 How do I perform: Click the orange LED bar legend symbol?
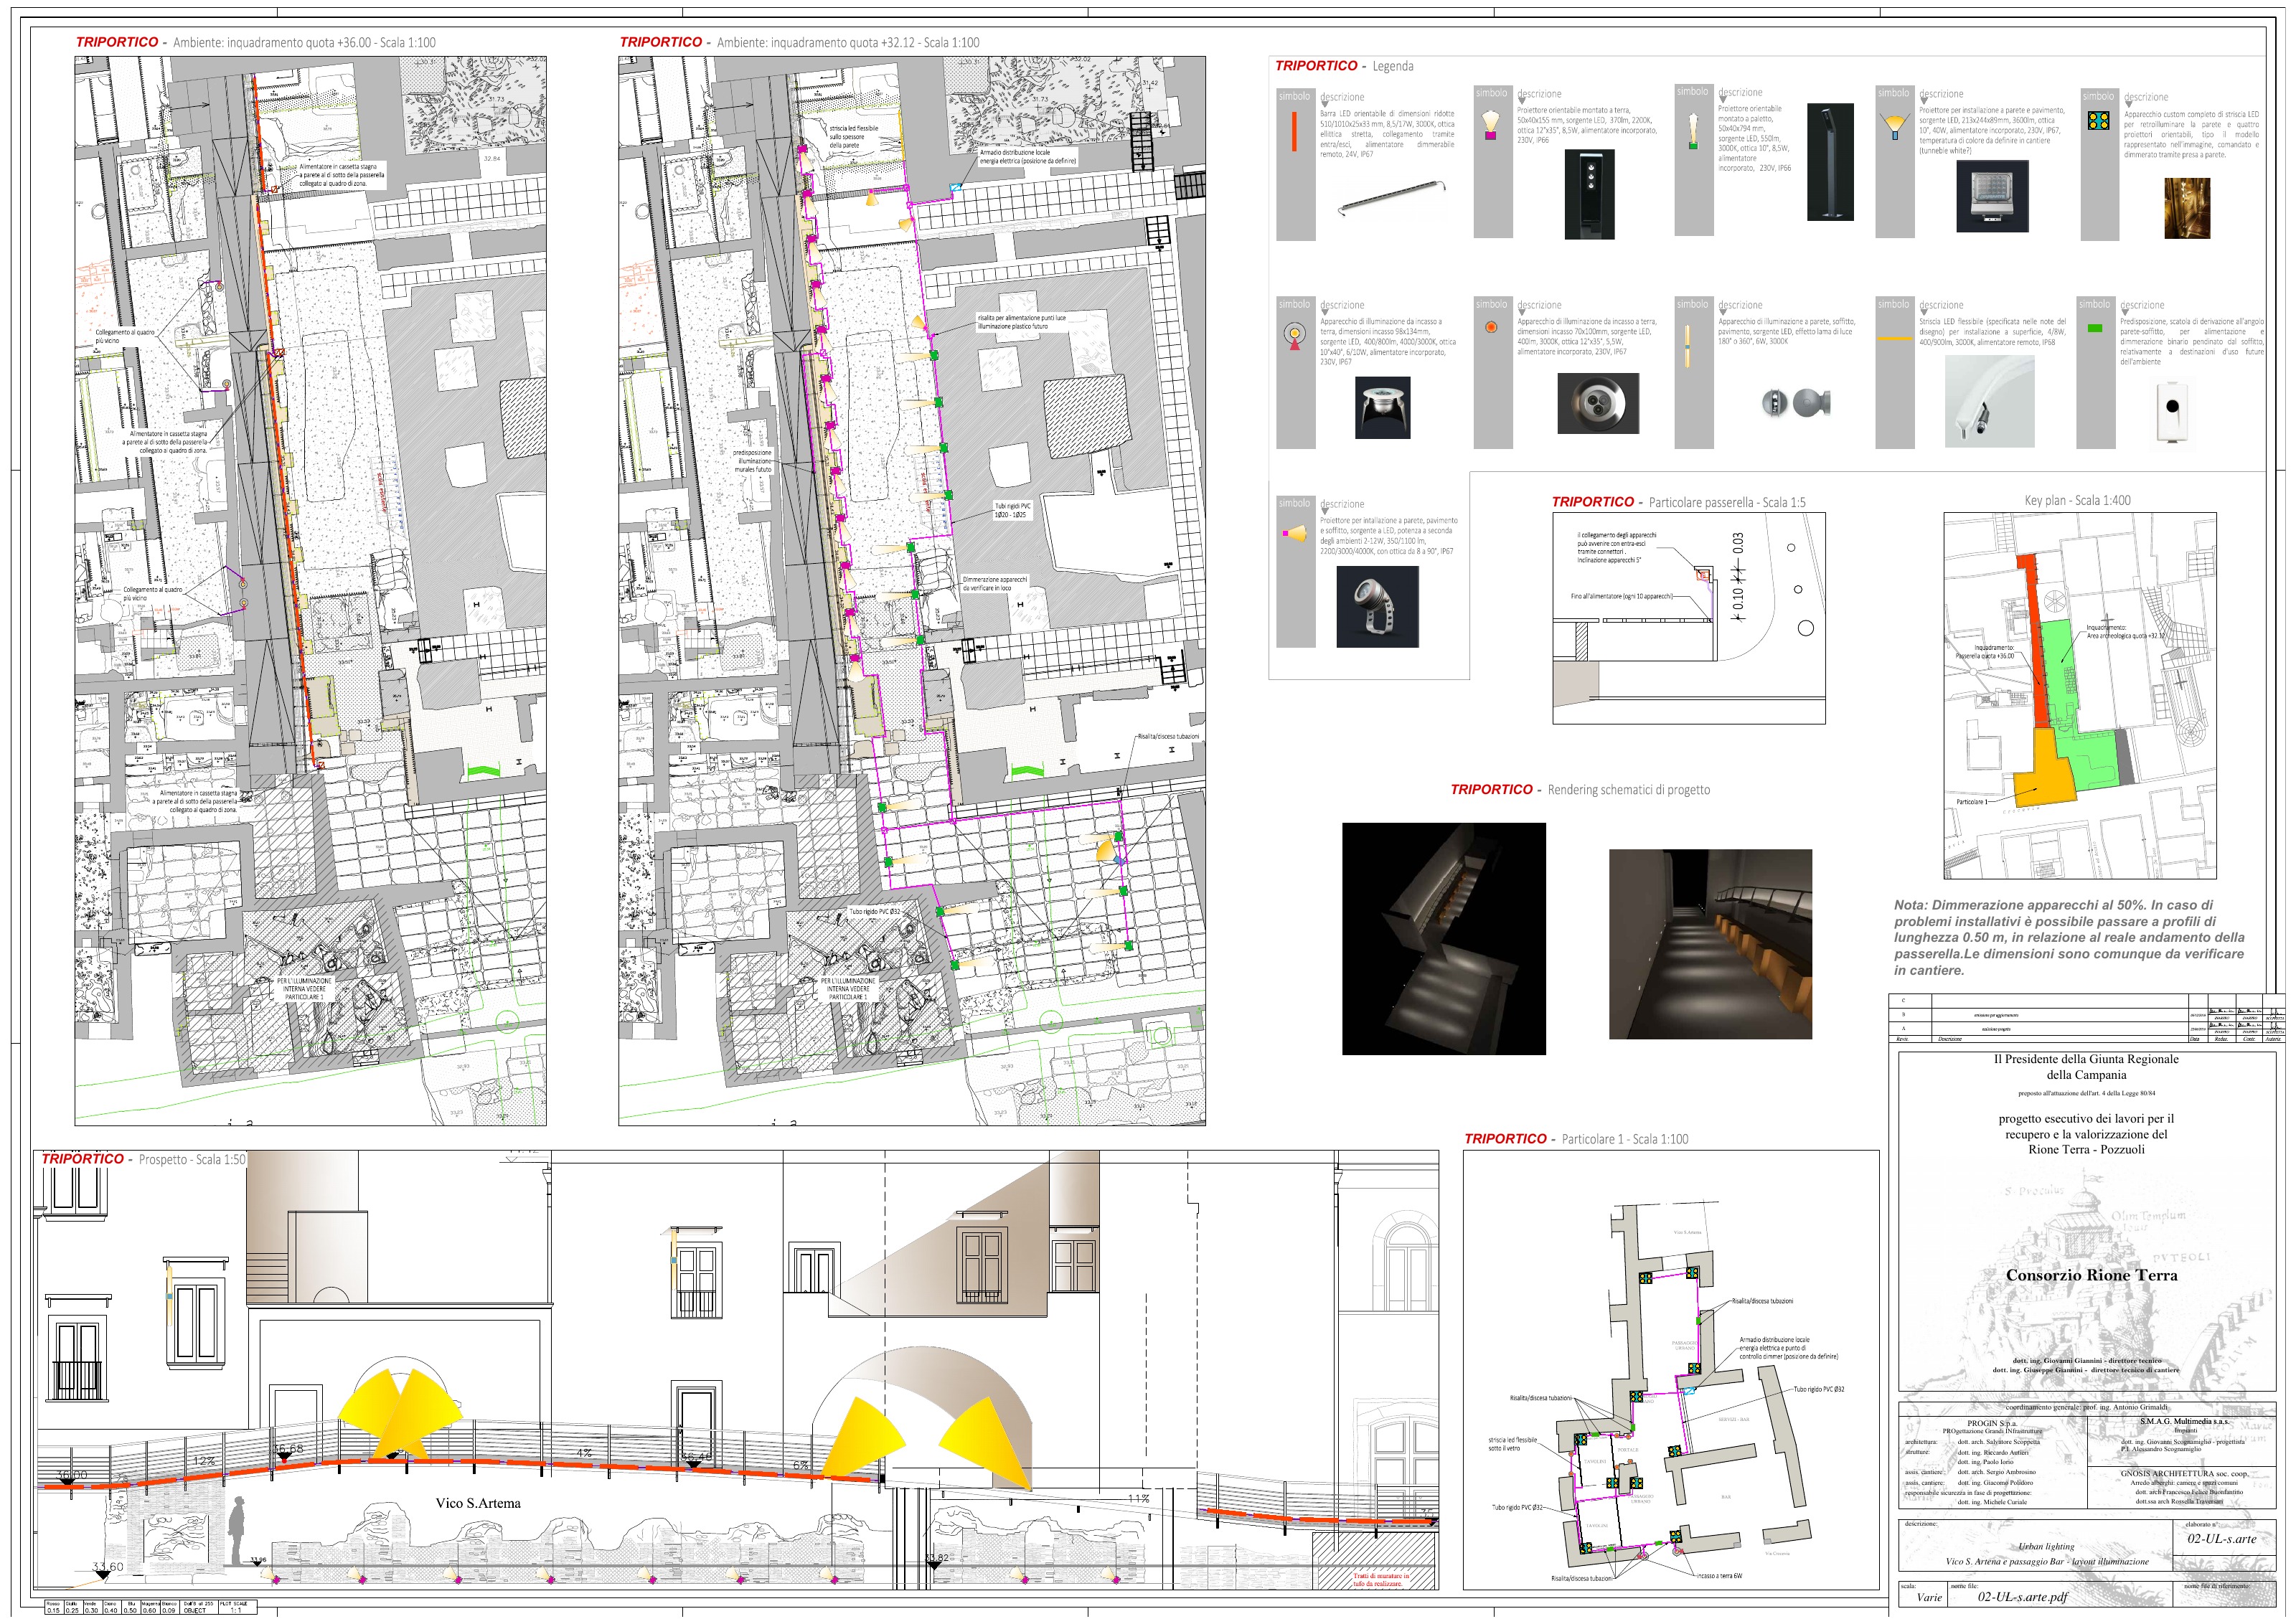(1293, 131)
